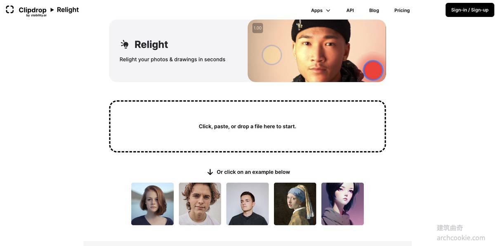
Task: Select the blond man example photo
Action: (x=200, y=204)
